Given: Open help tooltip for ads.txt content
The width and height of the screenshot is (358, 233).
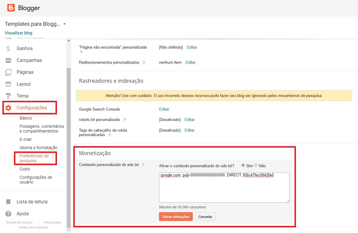Looking at the screenshot, I should pyautogui.click(x=143, y=165).
